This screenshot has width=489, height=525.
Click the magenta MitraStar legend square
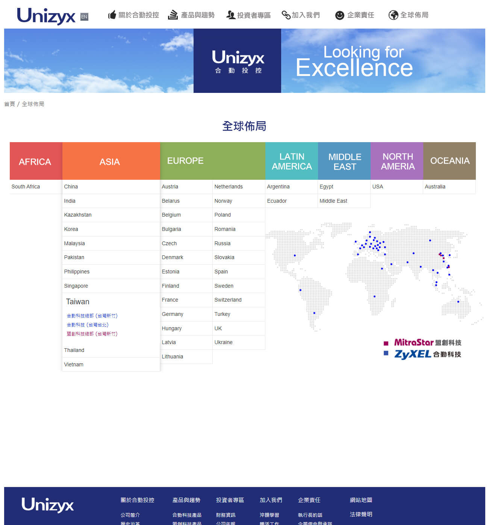[x=386, y=343]
